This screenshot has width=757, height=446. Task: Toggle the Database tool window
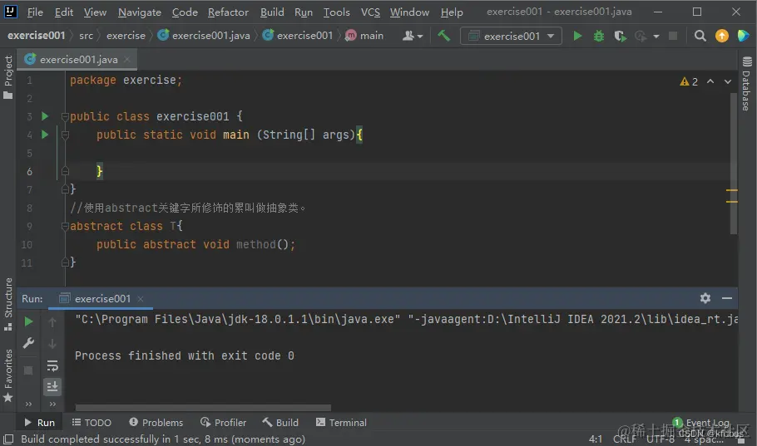coord(747,83)
